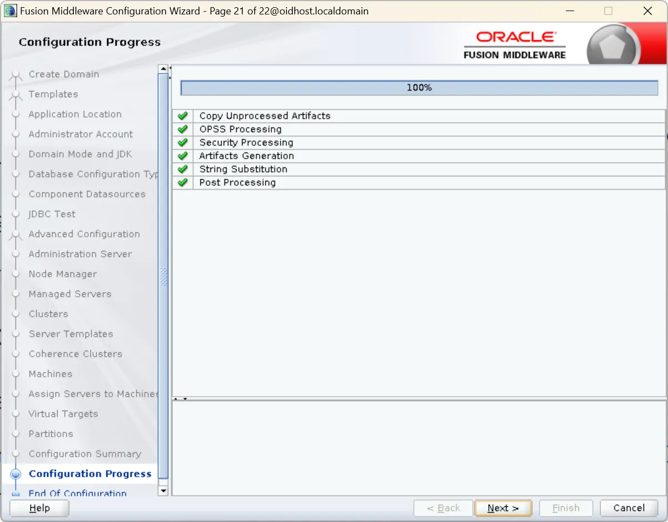Select the Application Location step

[x=75, y=114]
